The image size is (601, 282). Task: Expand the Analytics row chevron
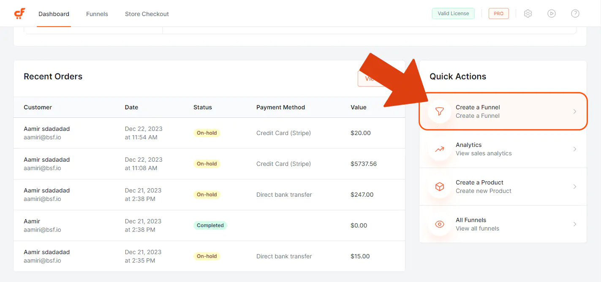[x=574, y=149]
